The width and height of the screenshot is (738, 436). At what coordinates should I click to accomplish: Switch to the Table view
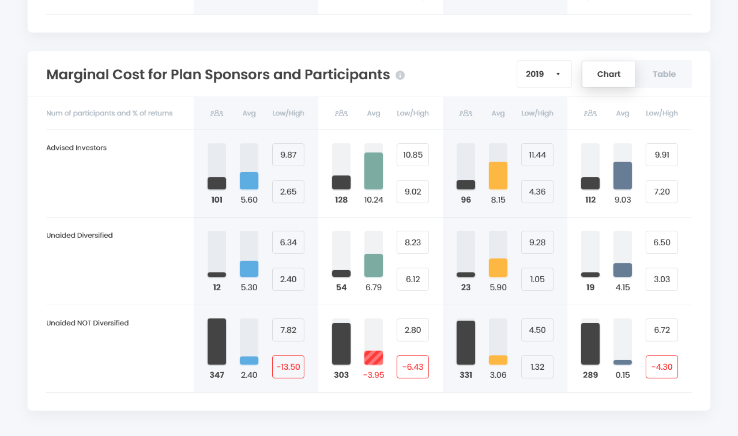664,74
